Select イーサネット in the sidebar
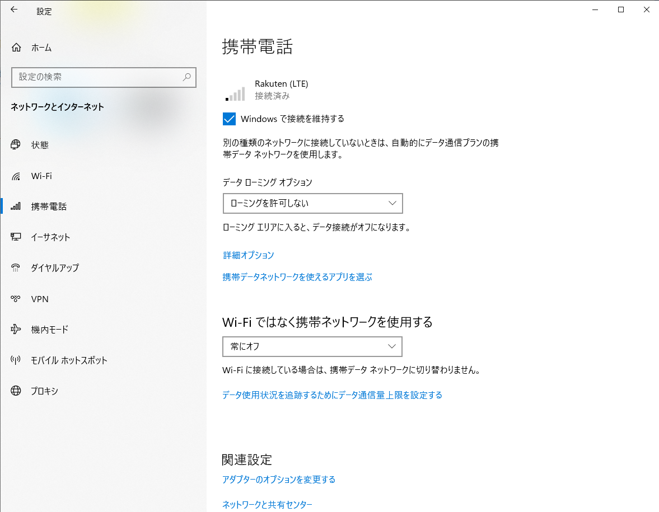Screen dimensions: 659x512 click(50, 237)
